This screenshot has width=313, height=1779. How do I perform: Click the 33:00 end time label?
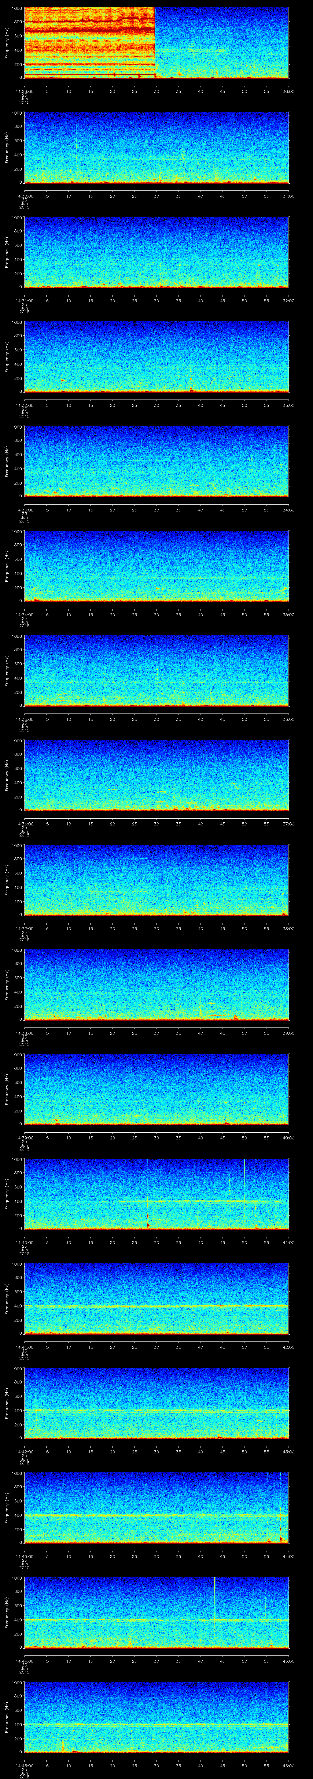[288, 405]
